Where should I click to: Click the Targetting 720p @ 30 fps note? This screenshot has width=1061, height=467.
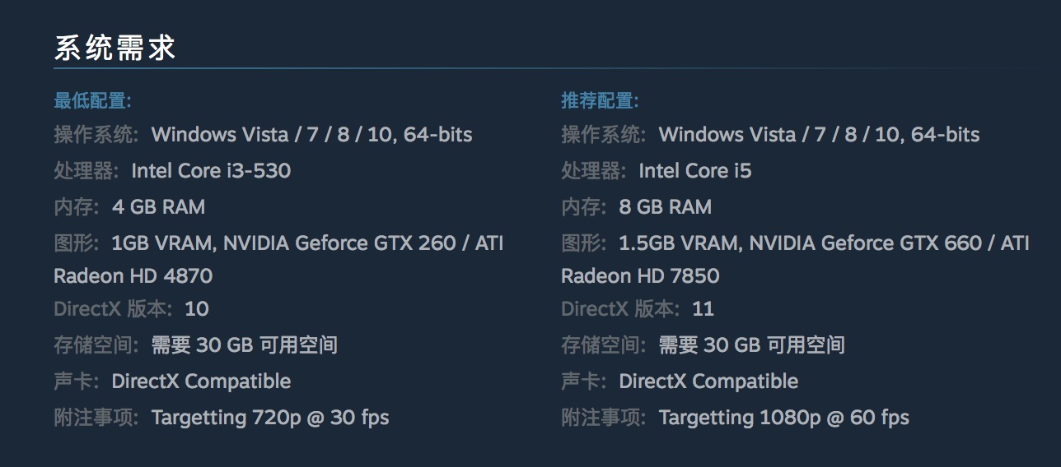click(270, 418)
